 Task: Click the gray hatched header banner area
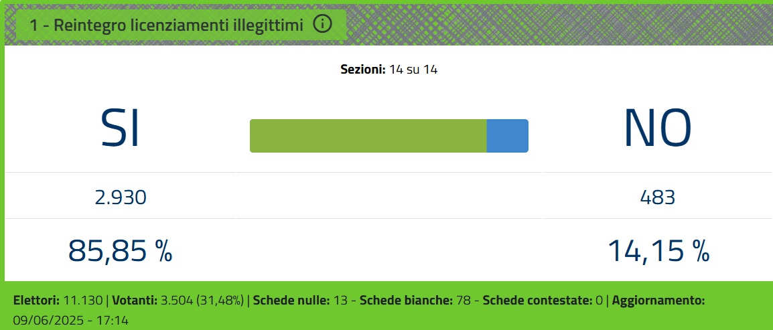tap(557, 25)
